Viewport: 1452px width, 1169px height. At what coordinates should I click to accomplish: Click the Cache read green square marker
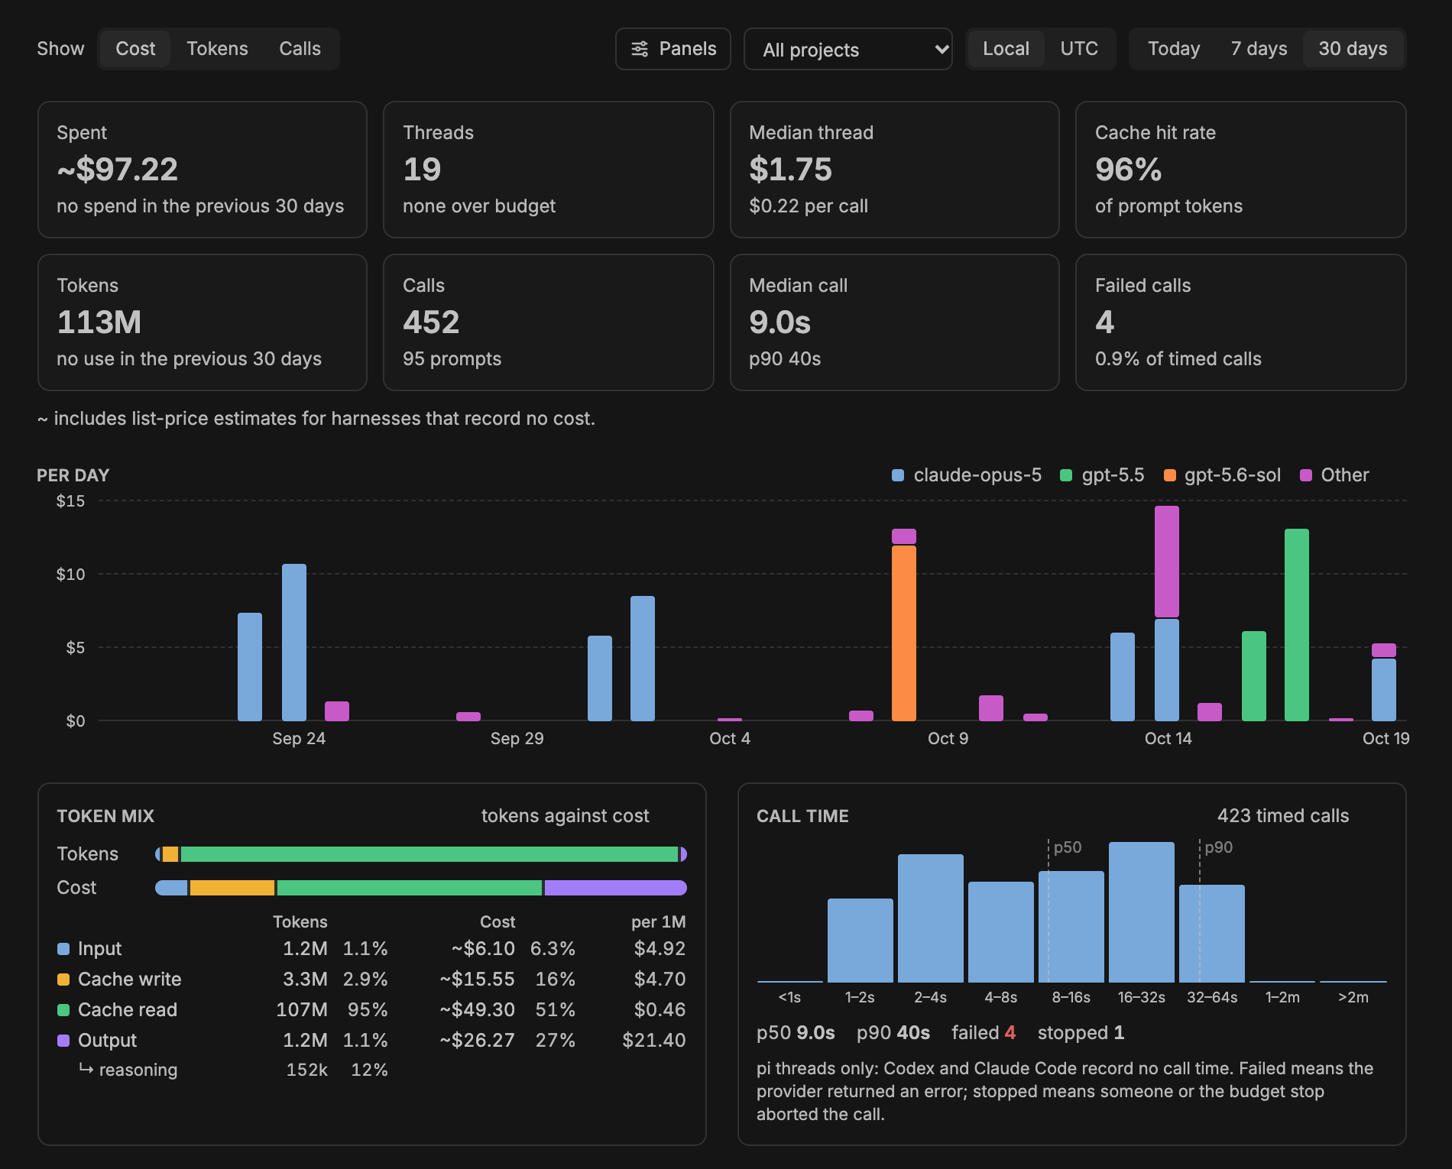click(x=63, y=1010)
